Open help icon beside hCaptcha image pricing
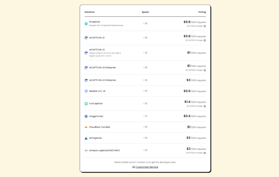This screenshot has width=279, height=177. click(x=205, y=26)
